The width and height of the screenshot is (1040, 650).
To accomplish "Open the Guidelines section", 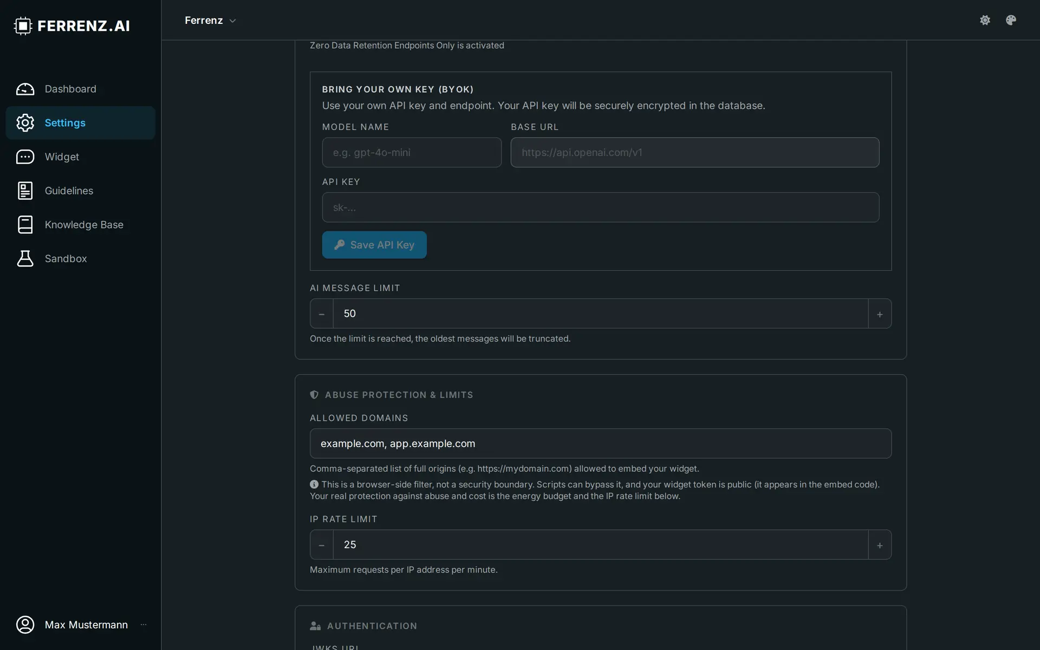I will pyautogui.click(x=81, y=191).
